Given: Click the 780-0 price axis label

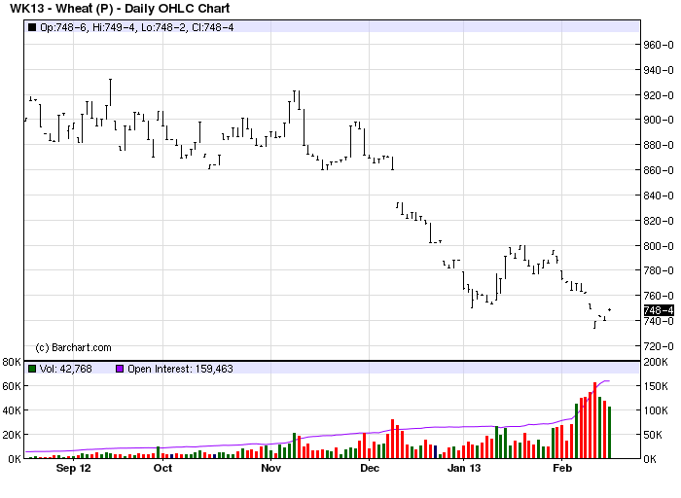Looking at the screenshot, I should pyautogui.click(x=659, y=270).
